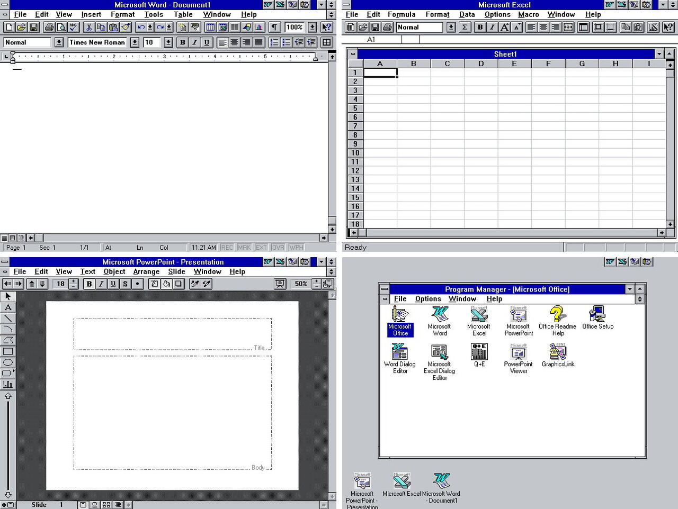The height and width of the screenshot is (509, 678).
Task: Open the Normal style dropdown in Word
Action: pos(59,42)
